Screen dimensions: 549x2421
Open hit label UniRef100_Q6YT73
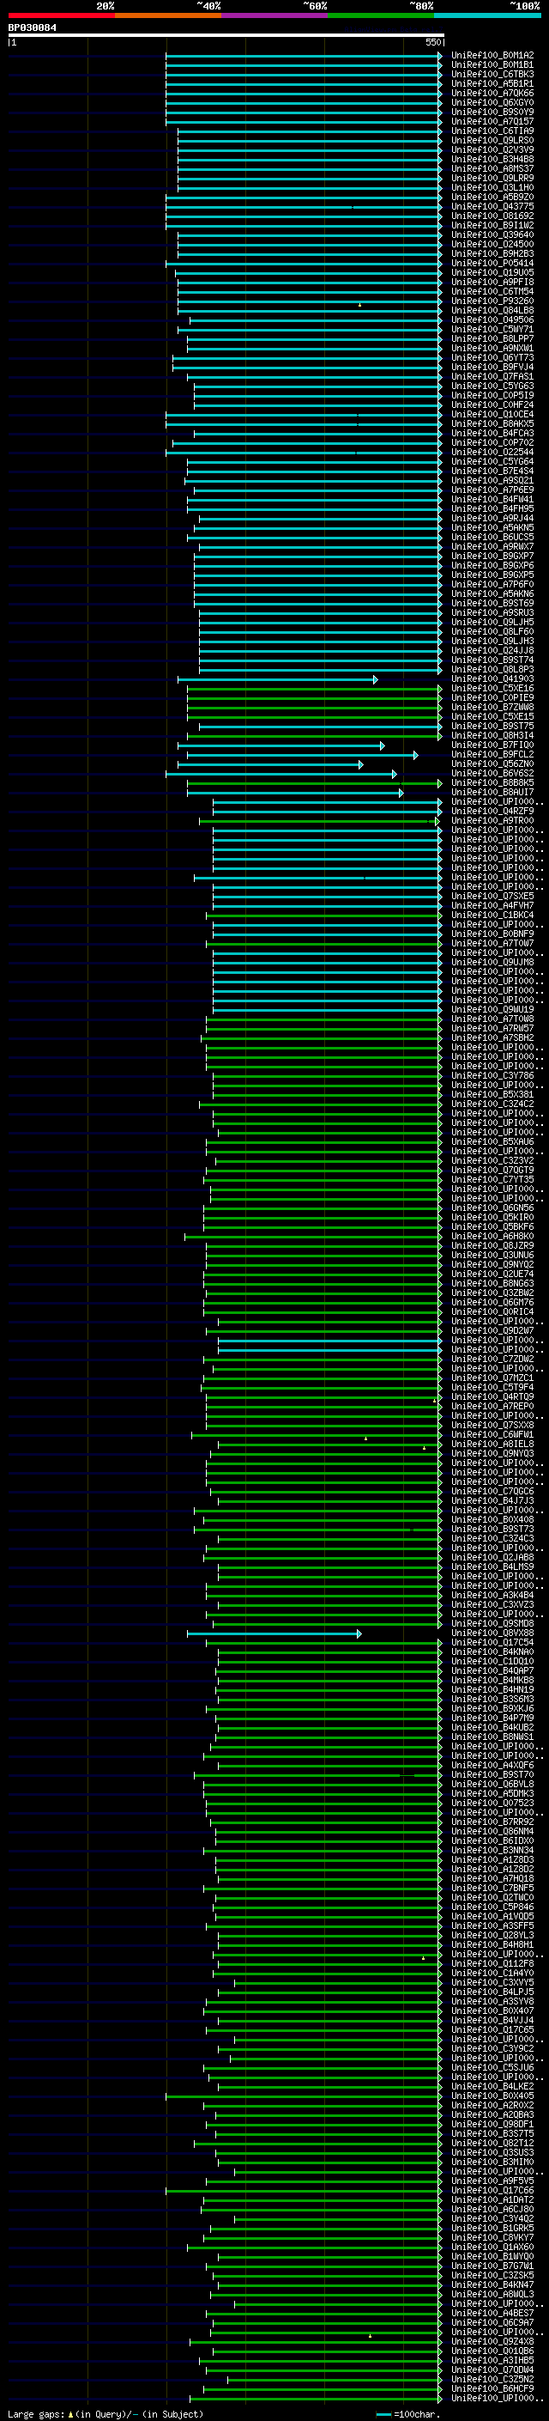coord(492,357)
